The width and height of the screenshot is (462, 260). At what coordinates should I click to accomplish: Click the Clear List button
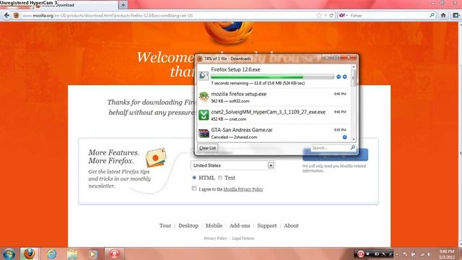tap(207, 148)
